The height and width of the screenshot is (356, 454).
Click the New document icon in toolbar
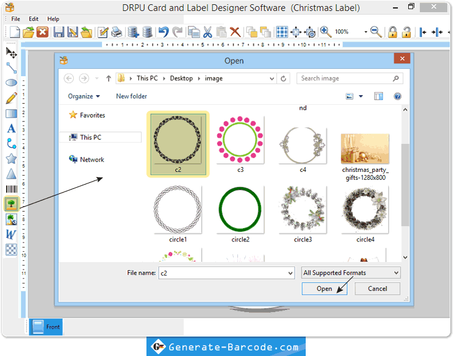15,32
